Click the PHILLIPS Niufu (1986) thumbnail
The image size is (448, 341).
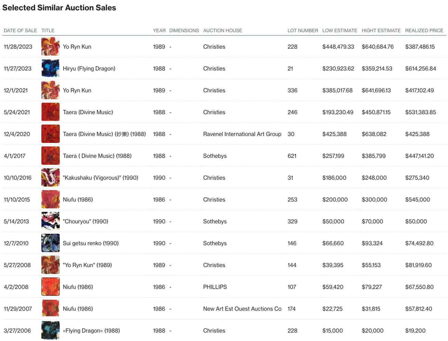point(50,287)
